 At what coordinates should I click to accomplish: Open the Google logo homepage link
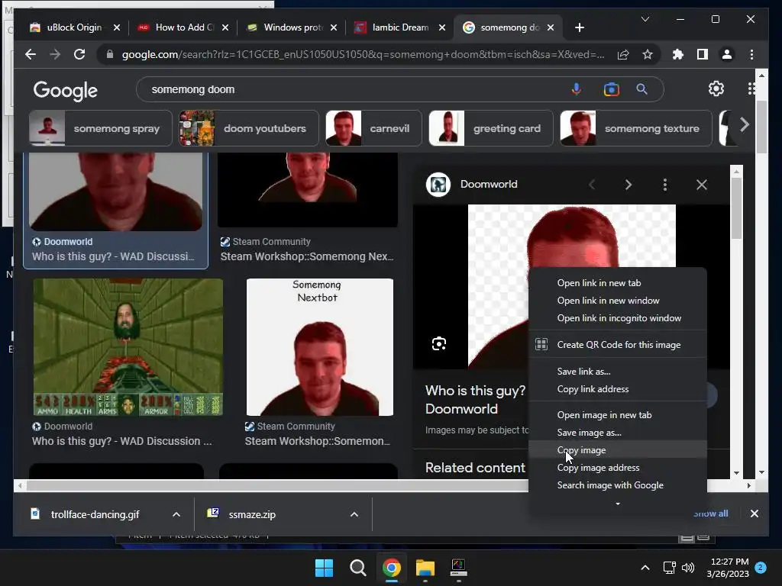66,90
